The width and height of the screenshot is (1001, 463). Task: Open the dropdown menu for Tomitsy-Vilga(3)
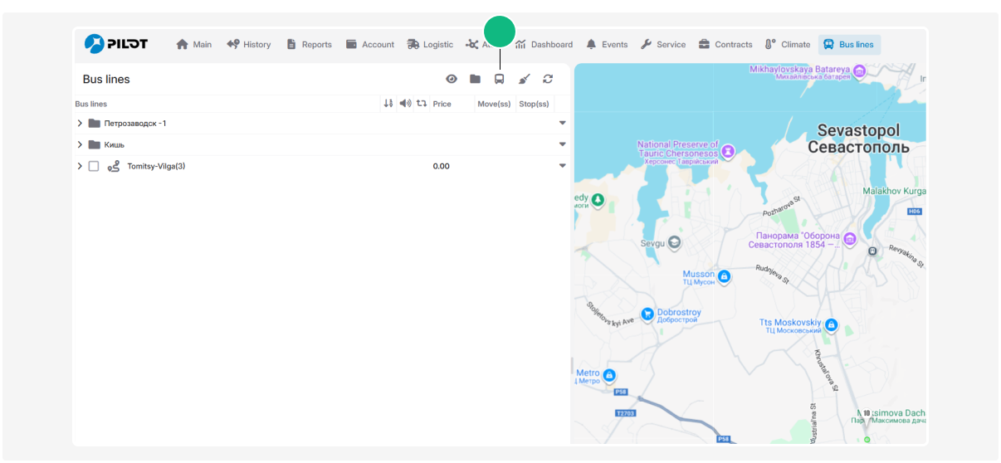[563, 166]
